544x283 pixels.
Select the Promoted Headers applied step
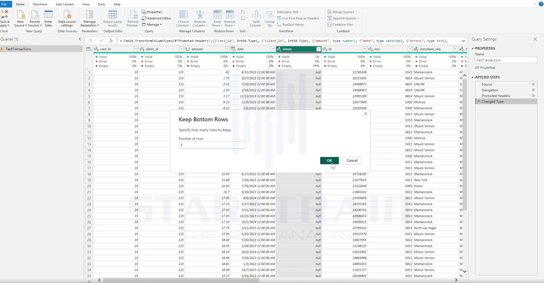(x=495, y=96)
